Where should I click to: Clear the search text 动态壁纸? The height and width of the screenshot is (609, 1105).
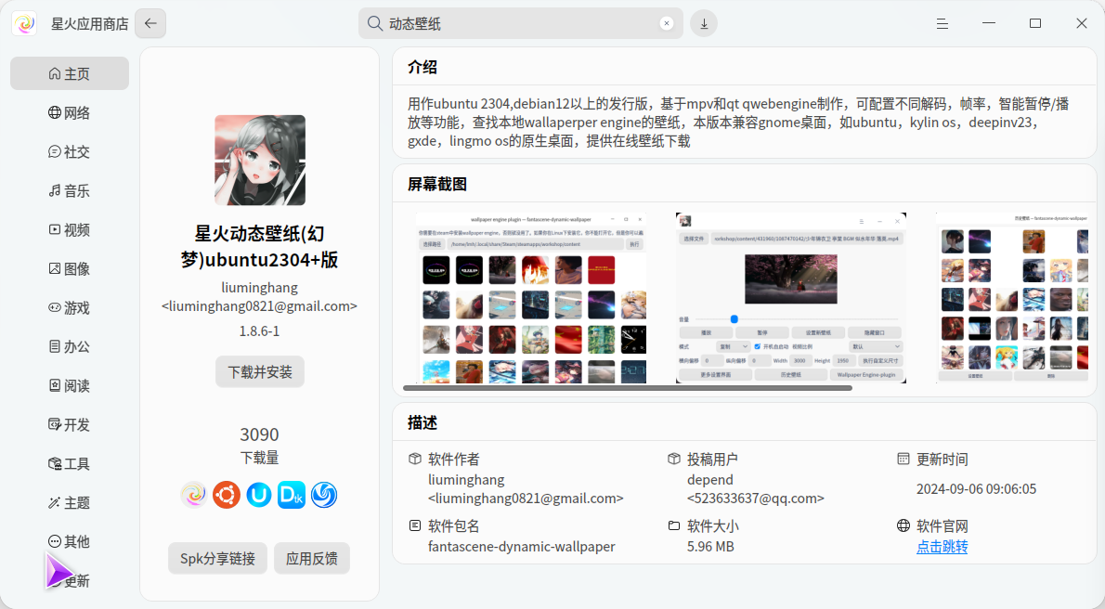pos(666,23)
